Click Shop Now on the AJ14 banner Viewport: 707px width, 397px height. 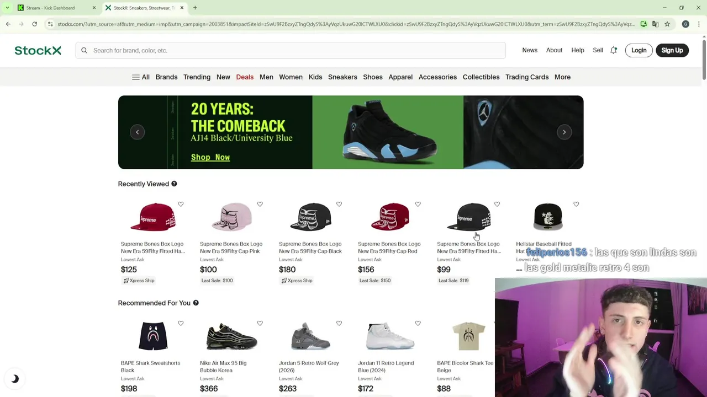coord(210,157)
